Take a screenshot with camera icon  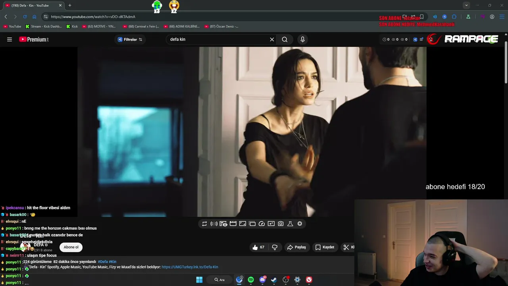click(x=281, y=224)
